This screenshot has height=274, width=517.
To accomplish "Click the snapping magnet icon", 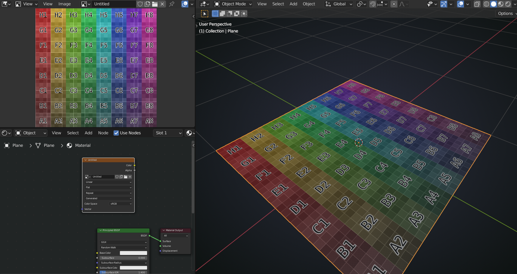I will click(x=373, y=4).
